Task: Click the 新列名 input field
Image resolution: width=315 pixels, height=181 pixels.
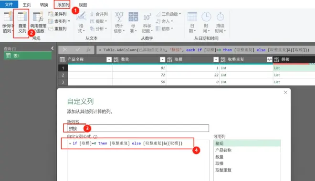Action: coord(138,128)
